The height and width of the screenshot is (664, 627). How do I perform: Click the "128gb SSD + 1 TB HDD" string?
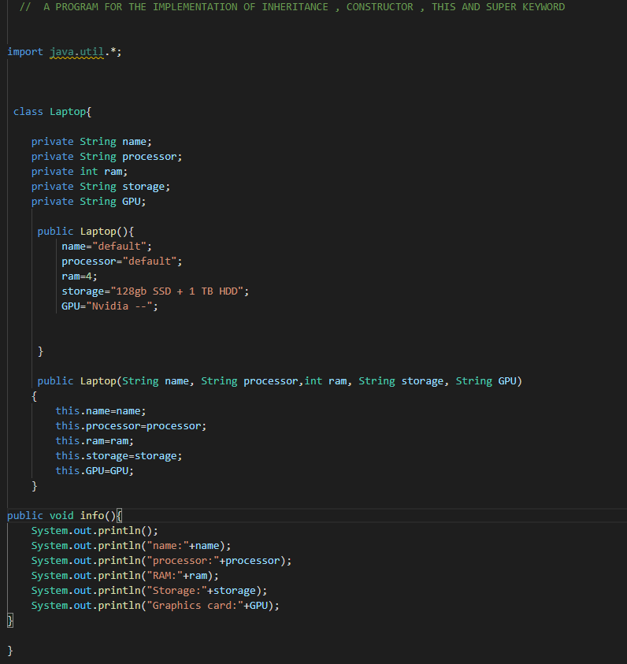tap(177, 291)
